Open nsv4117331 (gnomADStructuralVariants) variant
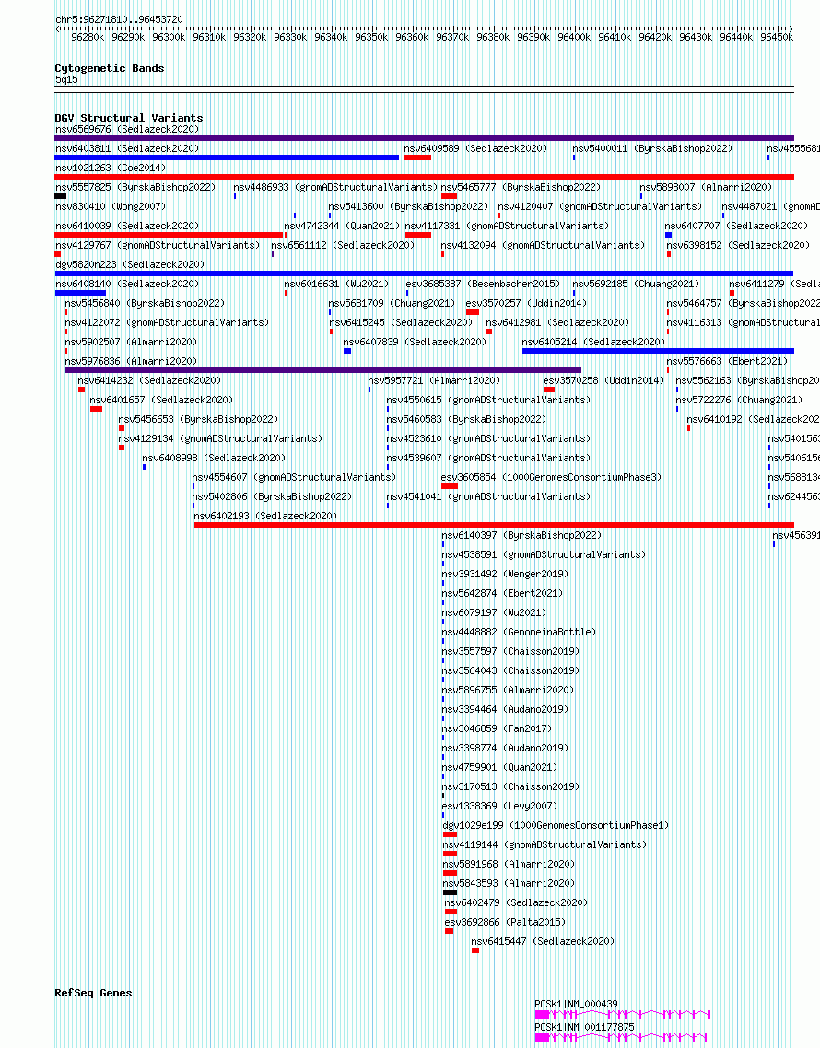Viewport: 820px width, 1048px height. click(x=507, y=226)
